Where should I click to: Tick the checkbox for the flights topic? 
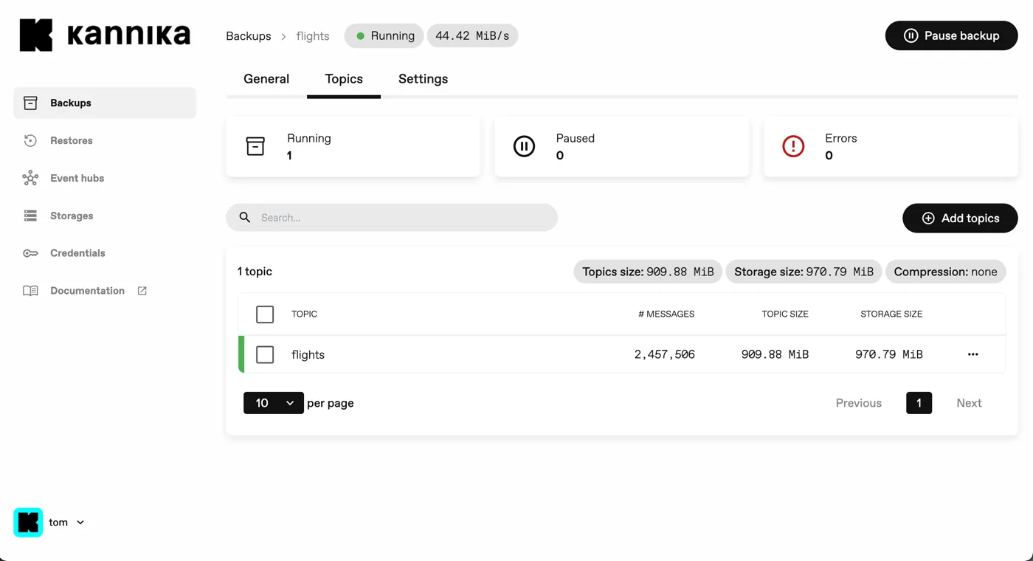(265, 355)
